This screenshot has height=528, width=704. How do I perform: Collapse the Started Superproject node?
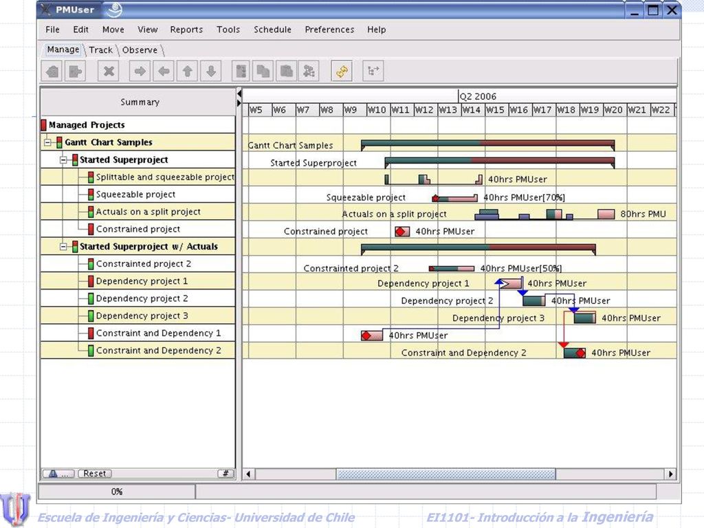(63, 159)
